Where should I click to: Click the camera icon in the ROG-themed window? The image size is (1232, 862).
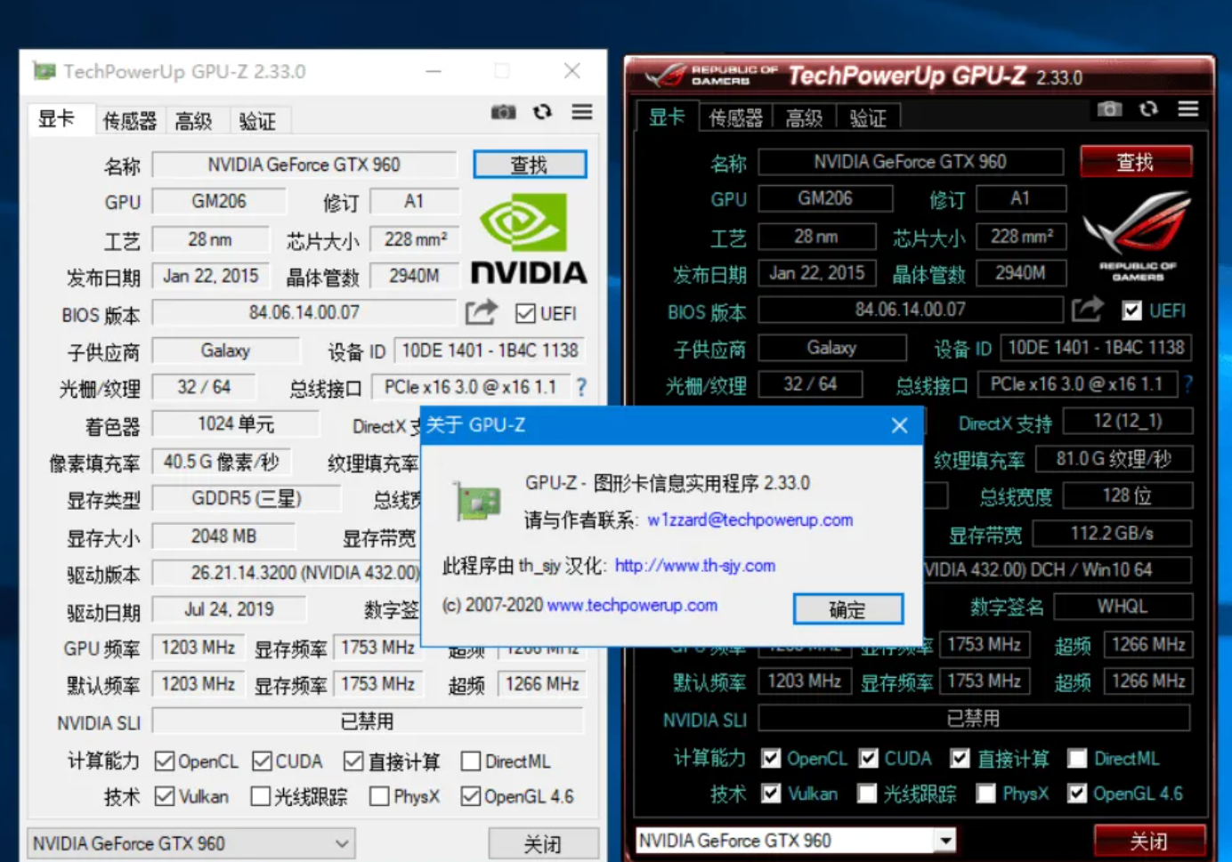tap(1108, 109)
